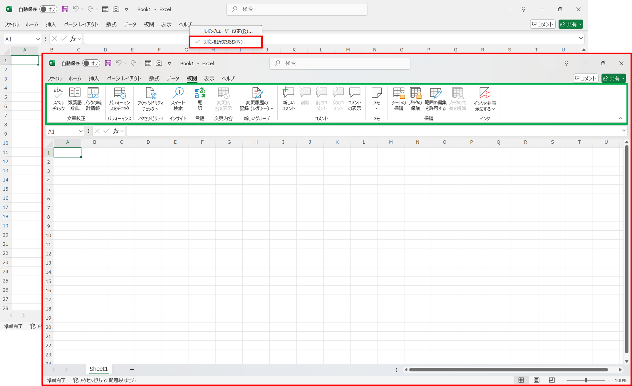
Task: Open Track Changes legacy (変更履歴の記録)
Action: tap(257, 99)
